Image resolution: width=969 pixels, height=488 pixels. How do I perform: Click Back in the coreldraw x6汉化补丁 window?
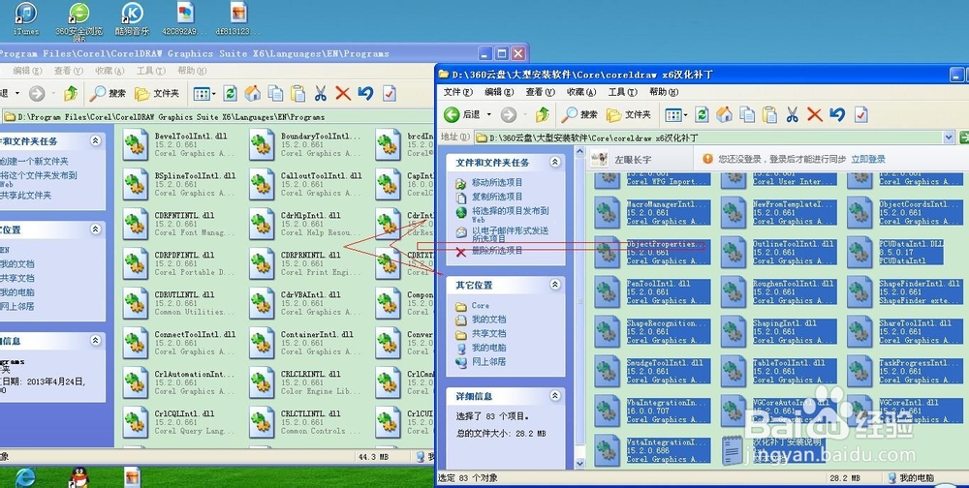coord(461,114)
